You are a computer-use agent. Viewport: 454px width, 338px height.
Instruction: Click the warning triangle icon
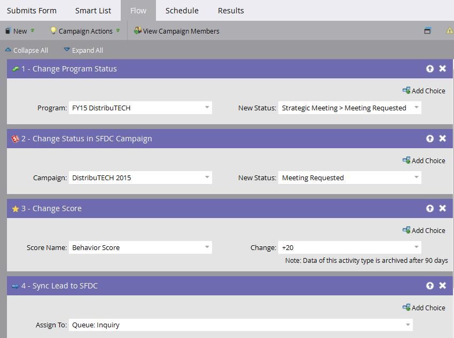(x=449, y=31)
